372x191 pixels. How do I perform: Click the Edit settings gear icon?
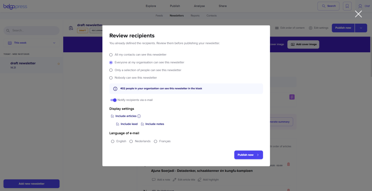coord(311,28)
